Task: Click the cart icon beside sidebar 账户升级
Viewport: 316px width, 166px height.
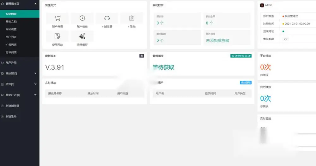Action: pyautogui.click(x=2, y=63)
